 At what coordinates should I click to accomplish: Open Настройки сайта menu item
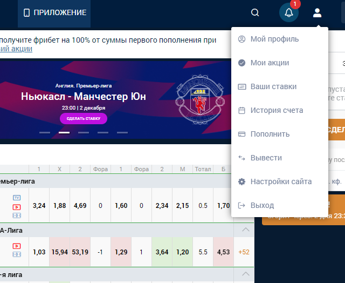pos(280,181)
